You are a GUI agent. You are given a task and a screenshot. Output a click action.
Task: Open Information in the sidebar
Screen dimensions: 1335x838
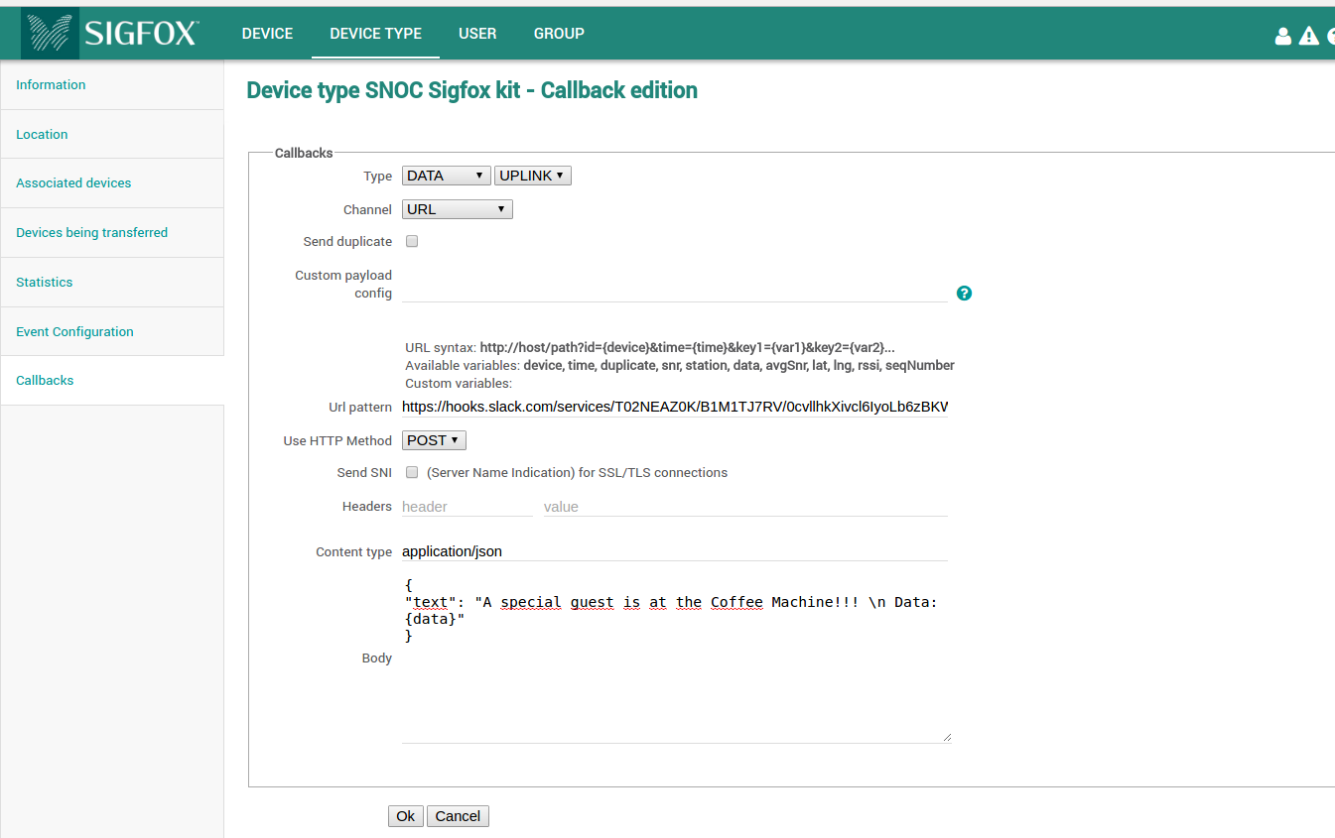[112, 85]
